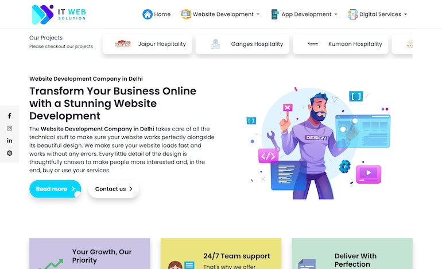Open the LinkedIn social icon
This screenshot has height=269, width=442.
click(10, 141)
